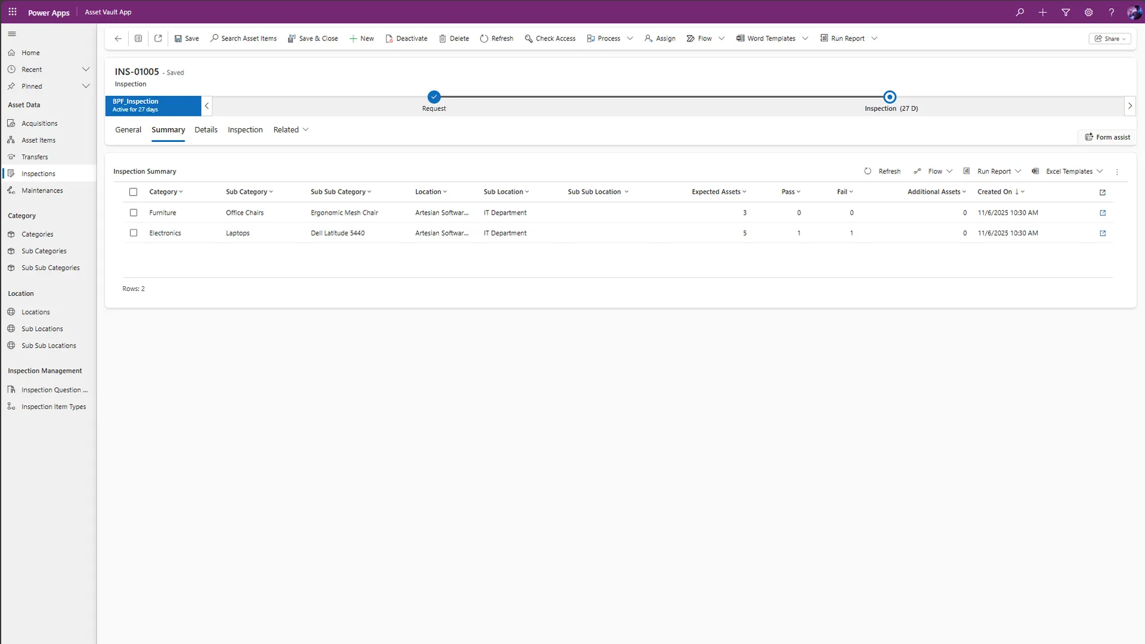Viewport: 1145px width, 644px height.
Task: Open Asset Items in the sidebar
Action: tap(38, 140)
